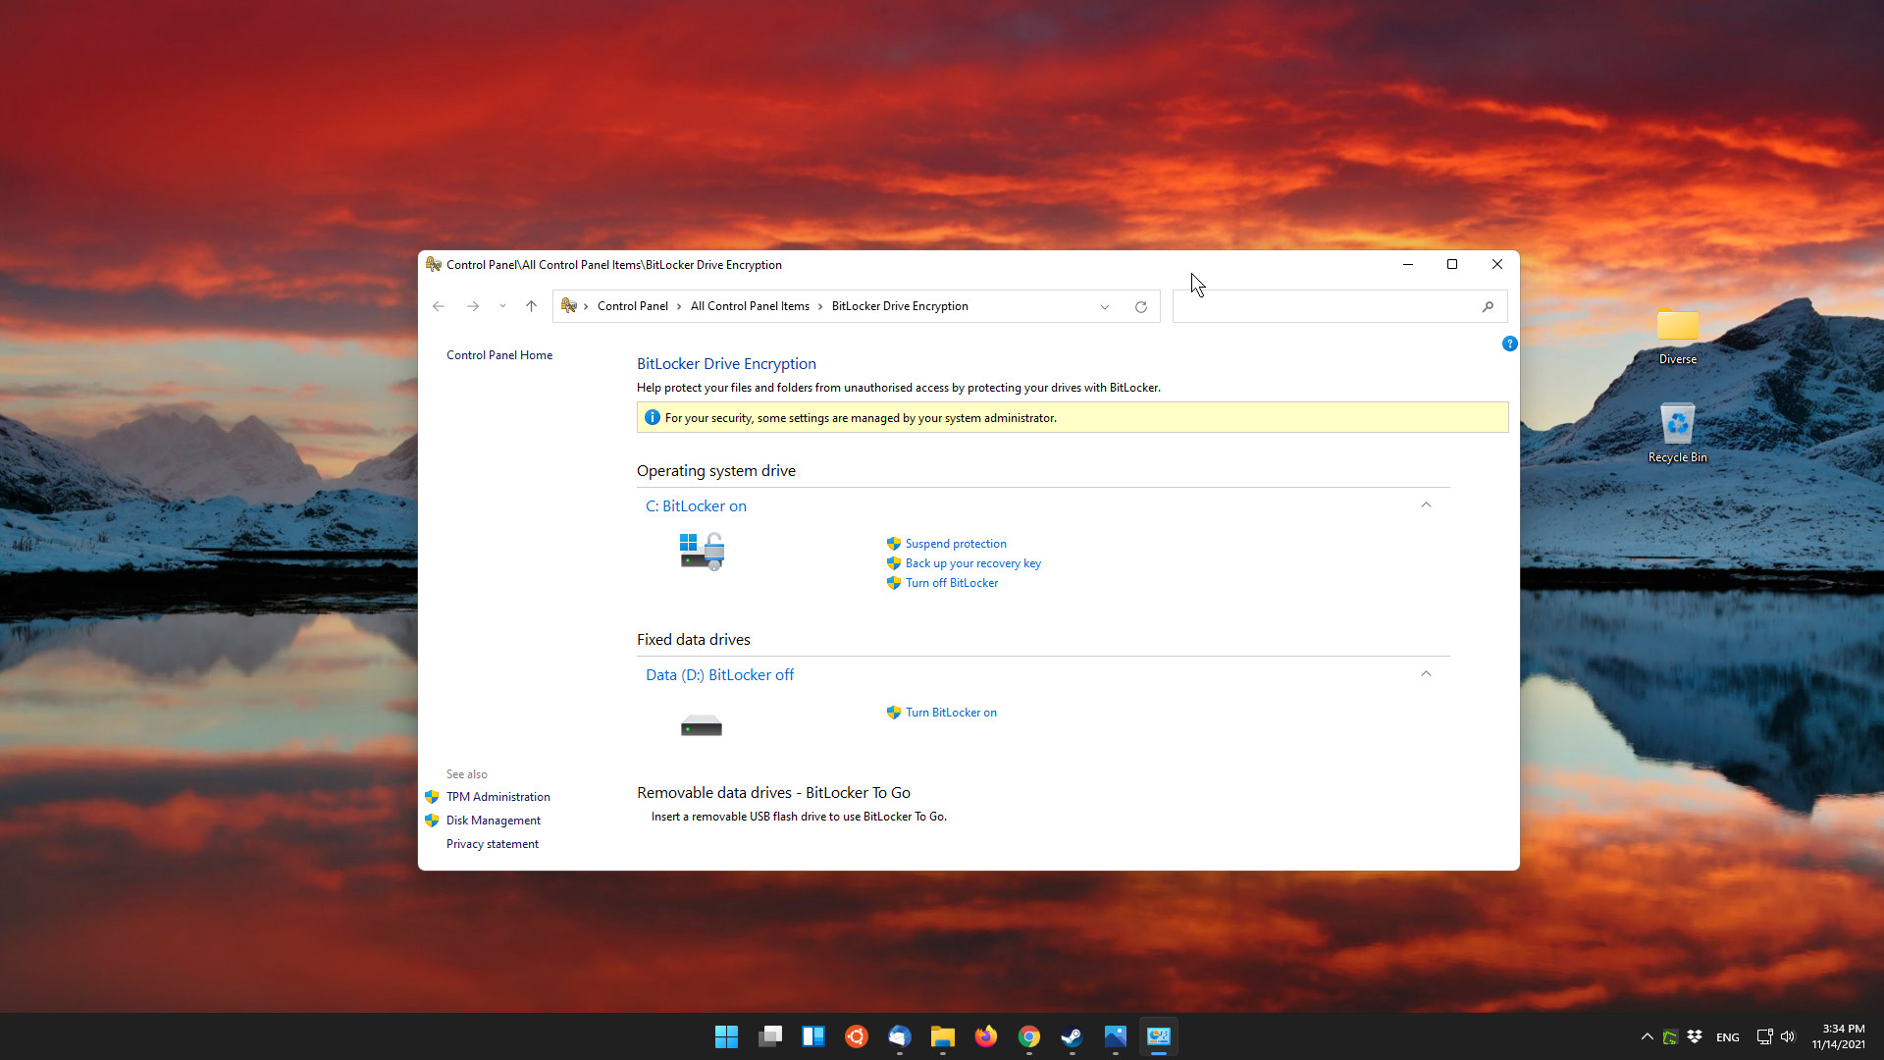Click shield icon beside Turn BitLocker on

[x=893, y=713]
